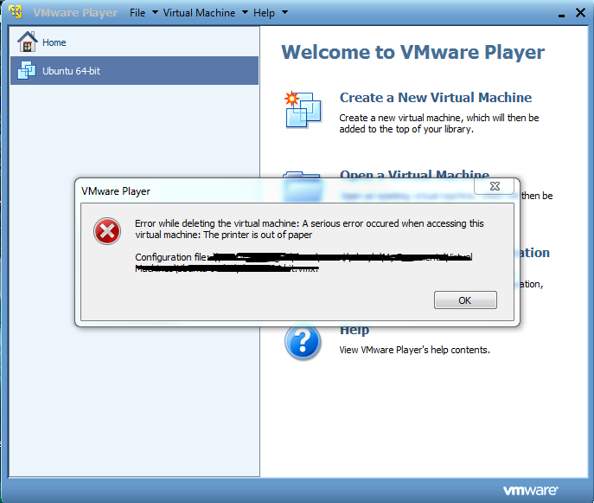Click the View VMware Player's help contents text
Screen dimensions: 594x503
pos(414,350)
